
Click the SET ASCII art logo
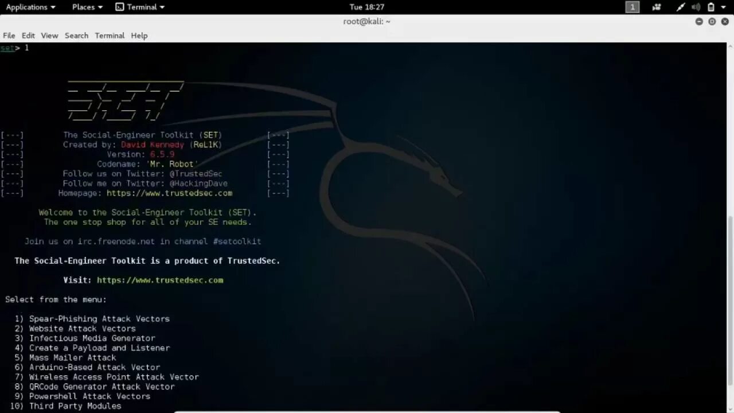[126, 102]
